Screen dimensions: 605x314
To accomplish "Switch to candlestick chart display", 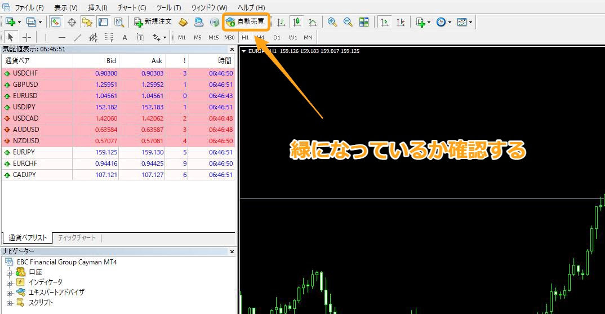I will point(297,22).
